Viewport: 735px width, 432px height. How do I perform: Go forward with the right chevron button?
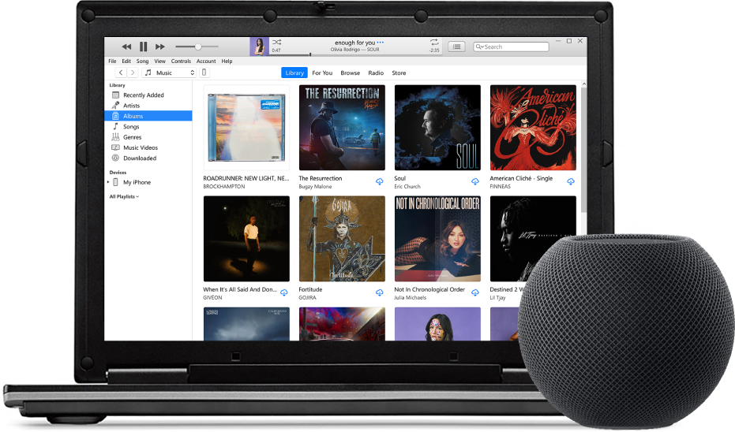[133, 73]
